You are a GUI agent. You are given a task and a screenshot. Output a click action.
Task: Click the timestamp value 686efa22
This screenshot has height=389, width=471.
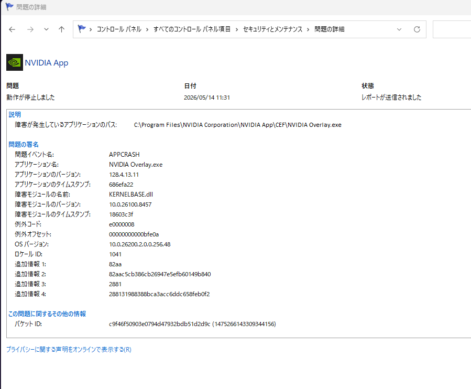pos(121,185)
